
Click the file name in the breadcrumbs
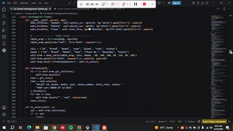60,13
